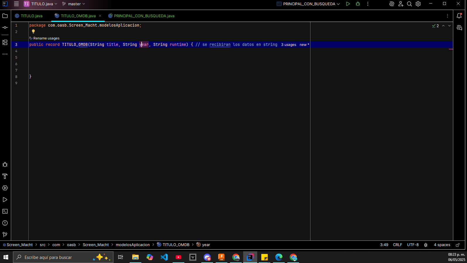Open the Windows Start menu

point(6,257)
